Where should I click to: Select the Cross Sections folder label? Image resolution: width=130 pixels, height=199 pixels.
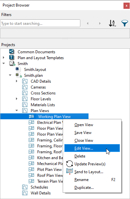pyautogui.click(x=43, y=93)
